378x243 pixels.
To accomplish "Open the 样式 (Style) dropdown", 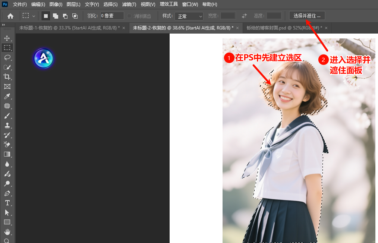I will coord(189,16).
